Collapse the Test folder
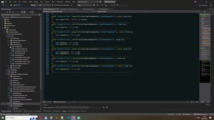 (x=2, y=28)
